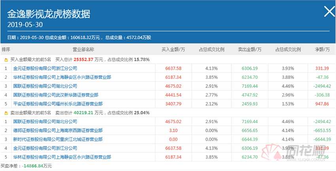Click the 买入金额/万 column header
This screenshot has width=336, height=171.
point(173,49)
